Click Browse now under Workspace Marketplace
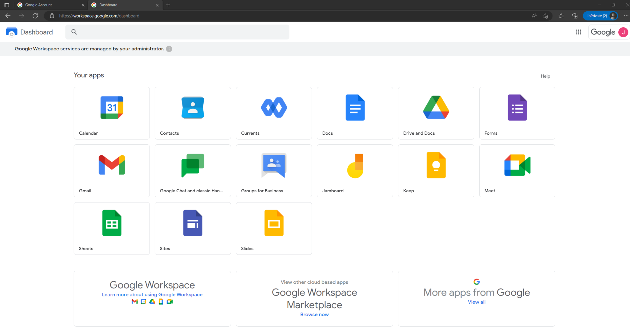 tap(314, 314)
